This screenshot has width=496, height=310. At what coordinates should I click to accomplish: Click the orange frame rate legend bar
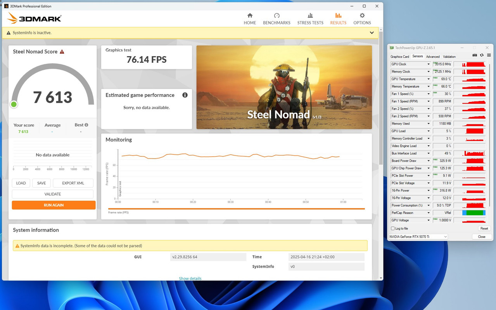[237, 209]
